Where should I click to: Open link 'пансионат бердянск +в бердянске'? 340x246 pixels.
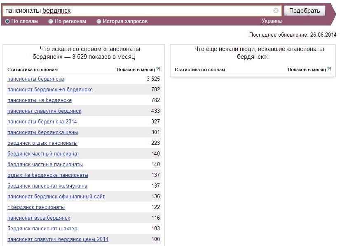tap(50, 90)
